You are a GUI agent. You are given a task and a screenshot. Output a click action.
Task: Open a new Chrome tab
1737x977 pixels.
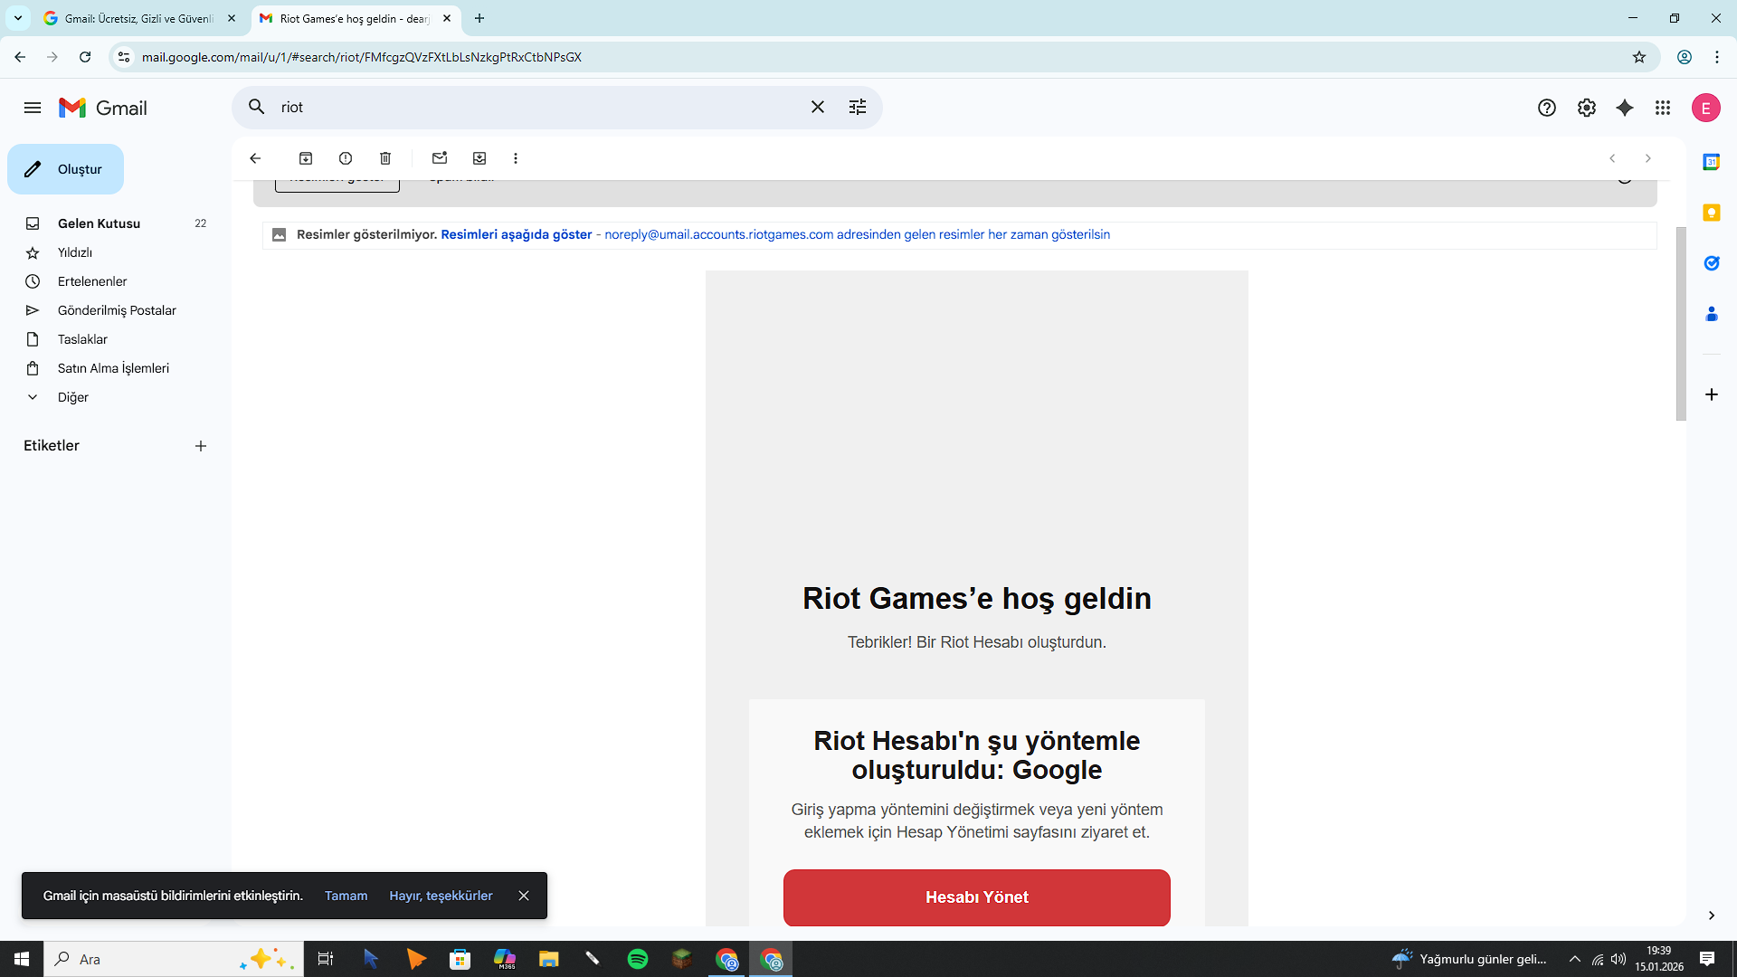[479, 18]
